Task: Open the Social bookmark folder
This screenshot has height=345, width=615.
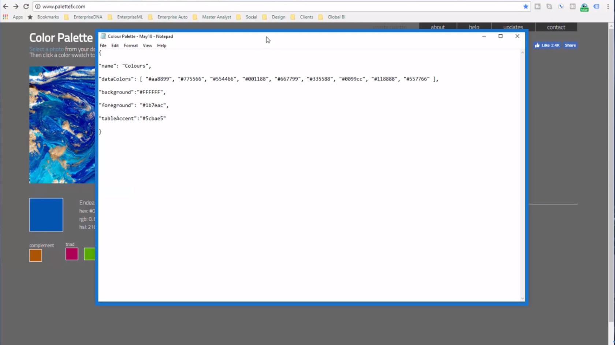Action: [247, 17]
